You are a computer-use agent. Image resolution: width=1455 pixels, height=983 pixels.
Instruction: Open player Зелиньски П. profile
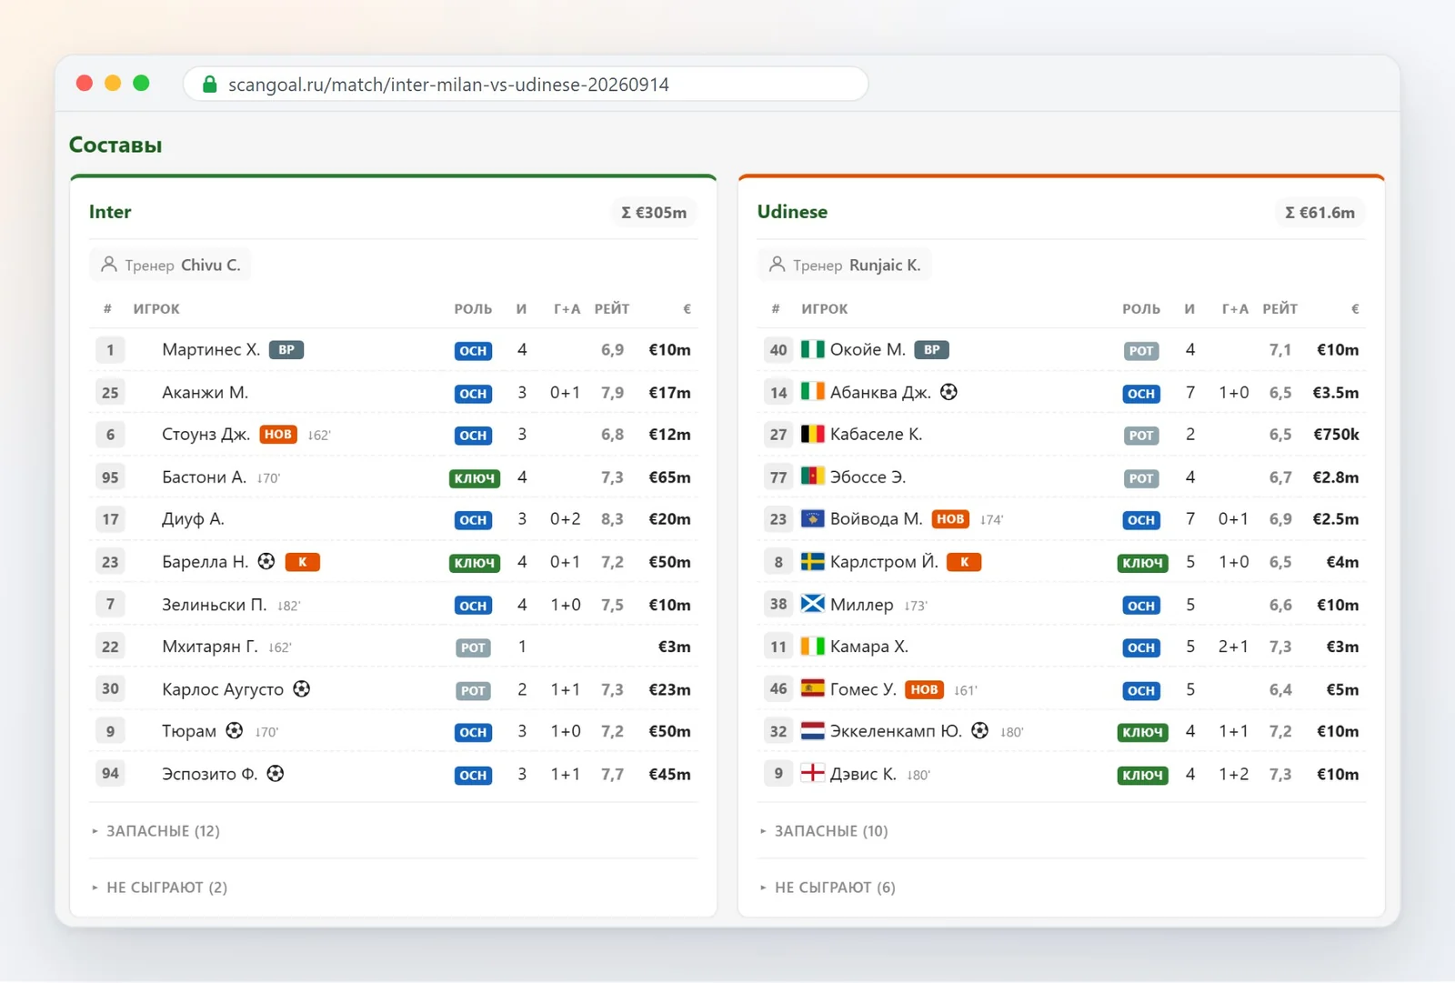(x=214, y=604)
